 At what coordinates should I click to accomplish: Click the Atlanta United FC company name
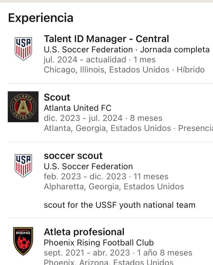click(x=77, y=108)
